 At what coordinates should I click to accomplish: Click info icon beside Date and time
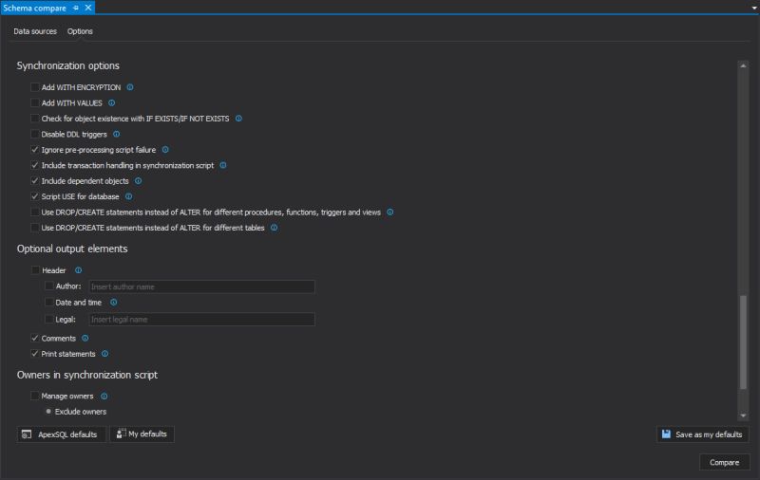(113, 302)
